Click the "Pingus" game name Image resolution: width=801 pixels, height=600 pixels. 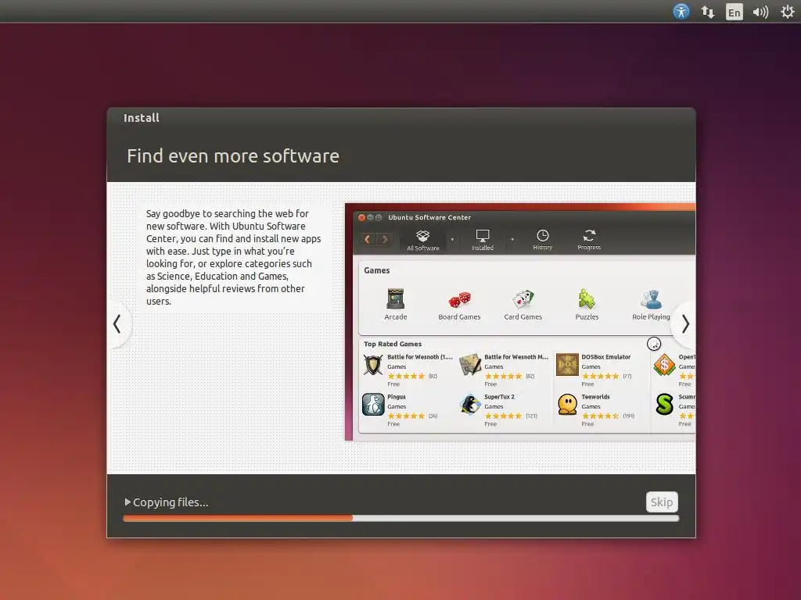pyautogui.click(x=397, y=397)
